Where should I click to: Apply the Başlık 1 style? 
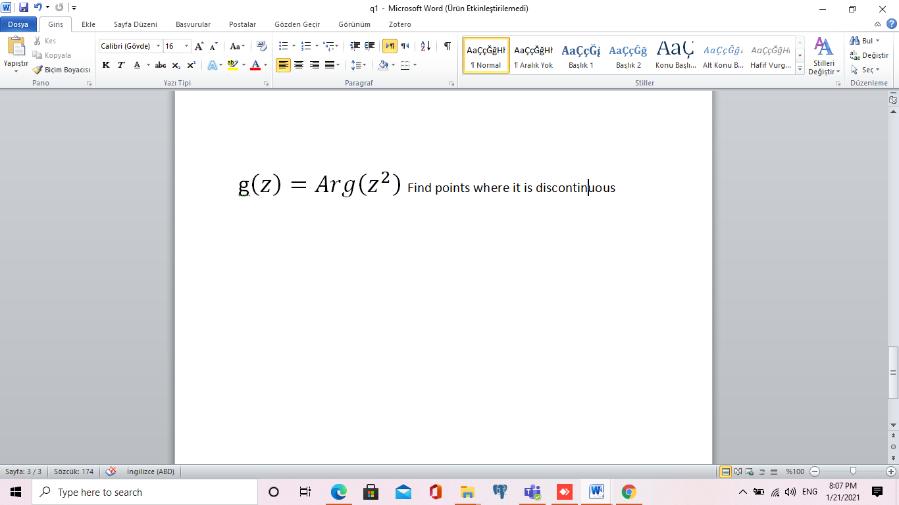click(581, 55)
